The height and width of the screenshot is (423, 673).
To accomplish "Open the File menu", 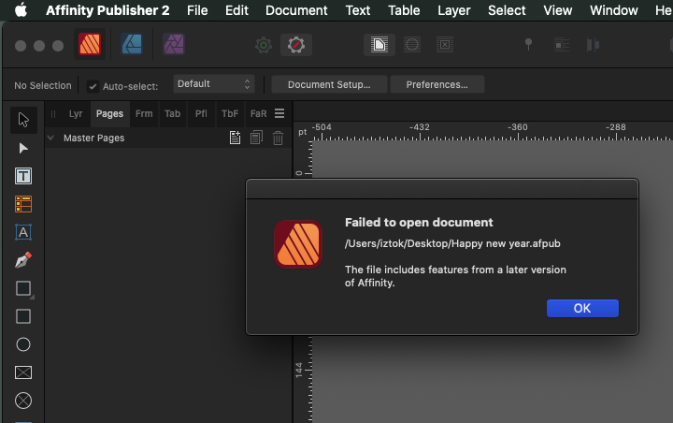I will tap(197, 10).
